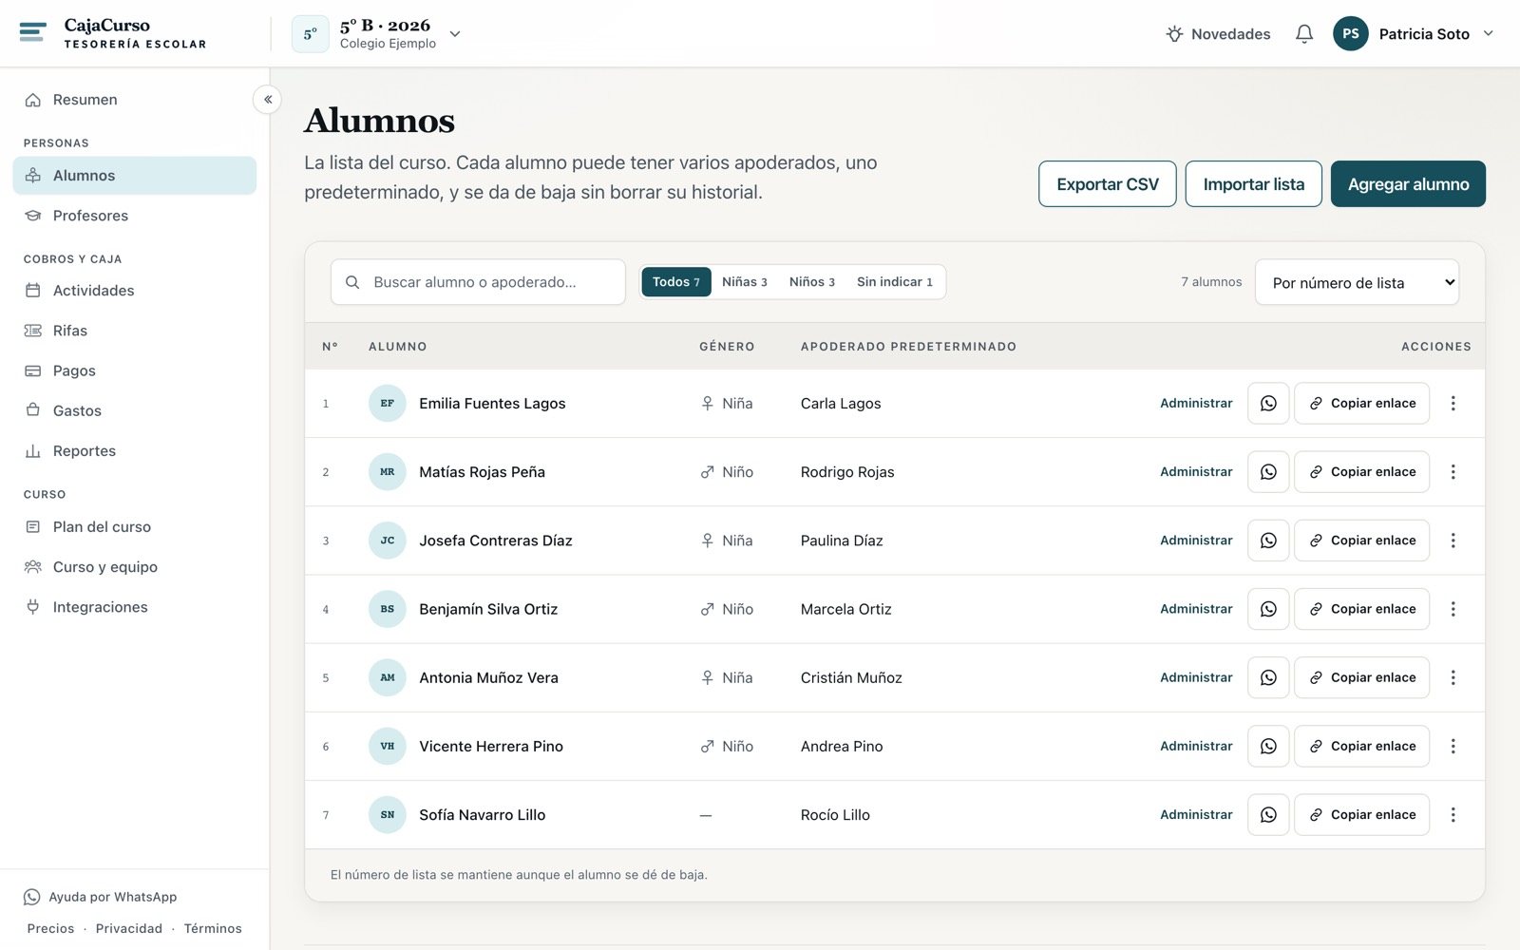Open Ayuda por WhatsApp link
The width and height of the screenshot is (1520, 950).
pyautogui.click(x=101, y=897)
